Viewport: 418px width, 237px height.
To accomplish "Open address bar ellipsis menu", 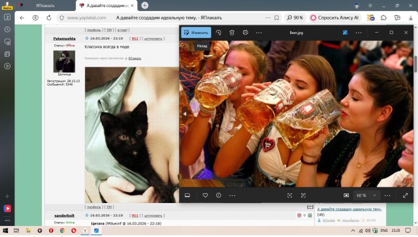I will pyautogui.click(x=268, y=18).
